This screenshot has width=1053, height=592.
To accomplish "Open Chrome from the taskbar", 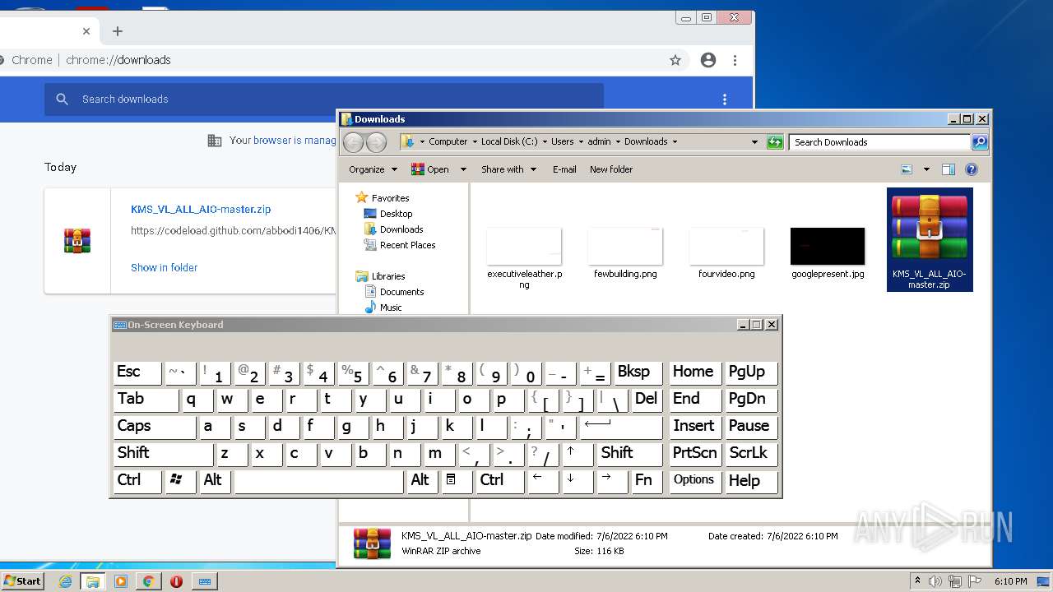I will click(148, 581).
